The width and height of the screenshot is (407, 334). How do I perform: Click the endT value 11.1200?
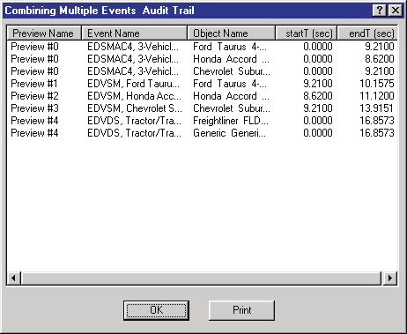coord(377,96)
